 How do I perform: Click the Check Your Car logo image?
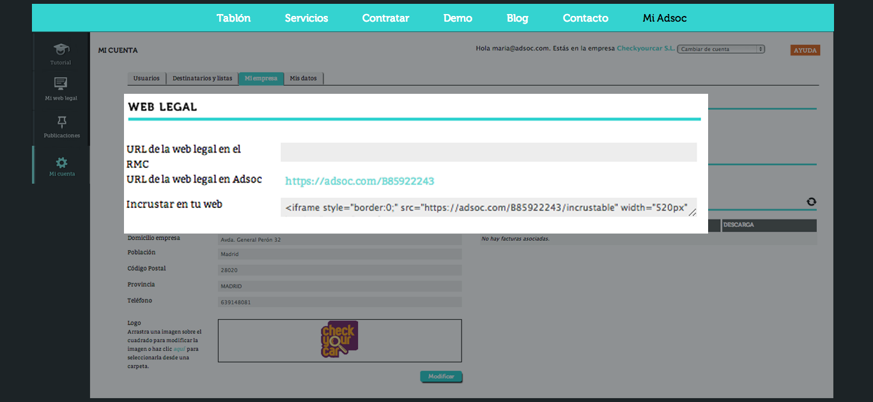[x=339, y=339]
